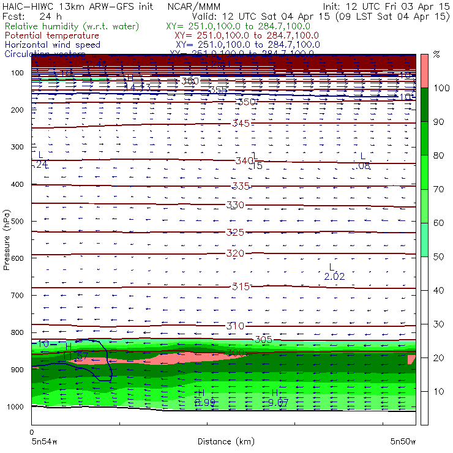Click the 'Fcst: 24 h' label
The image size is (453, 453).
click(32, 16)
